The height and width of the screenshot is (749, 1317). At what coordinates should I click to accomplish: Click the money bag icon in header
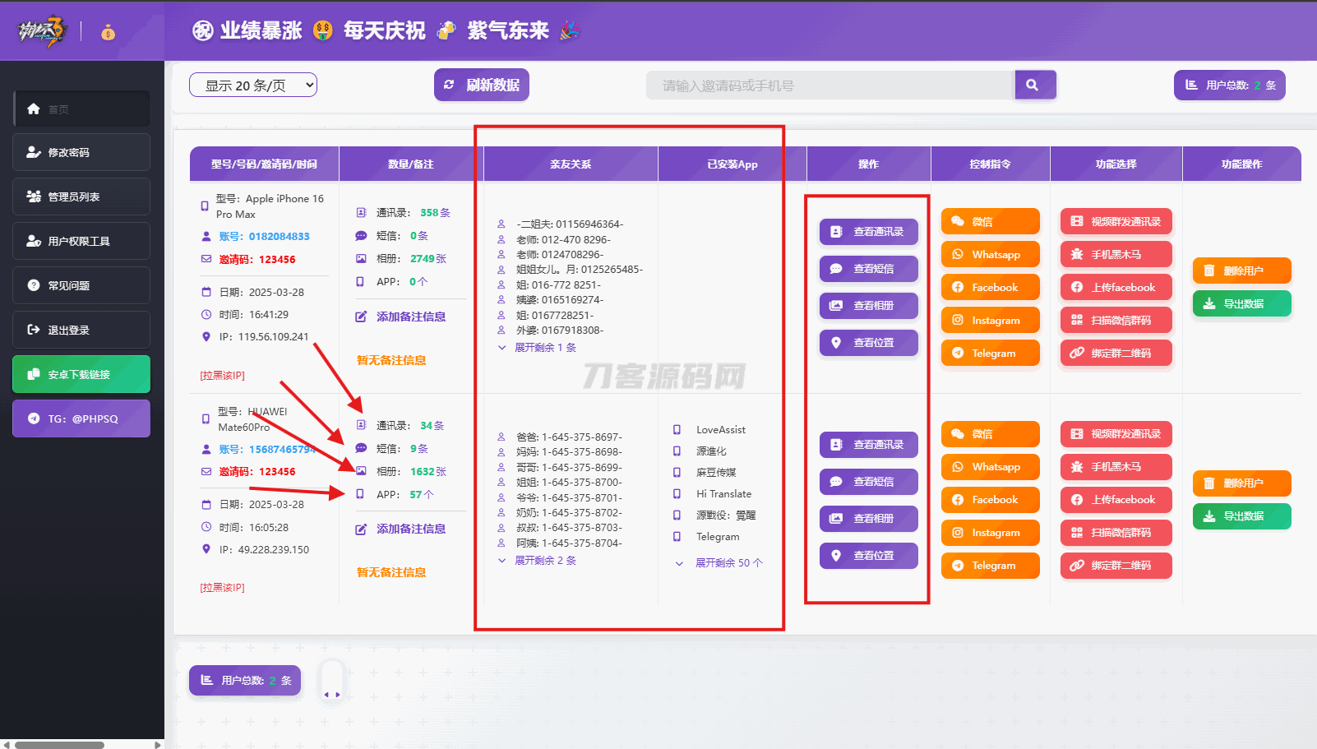click(x=108, y=33)
